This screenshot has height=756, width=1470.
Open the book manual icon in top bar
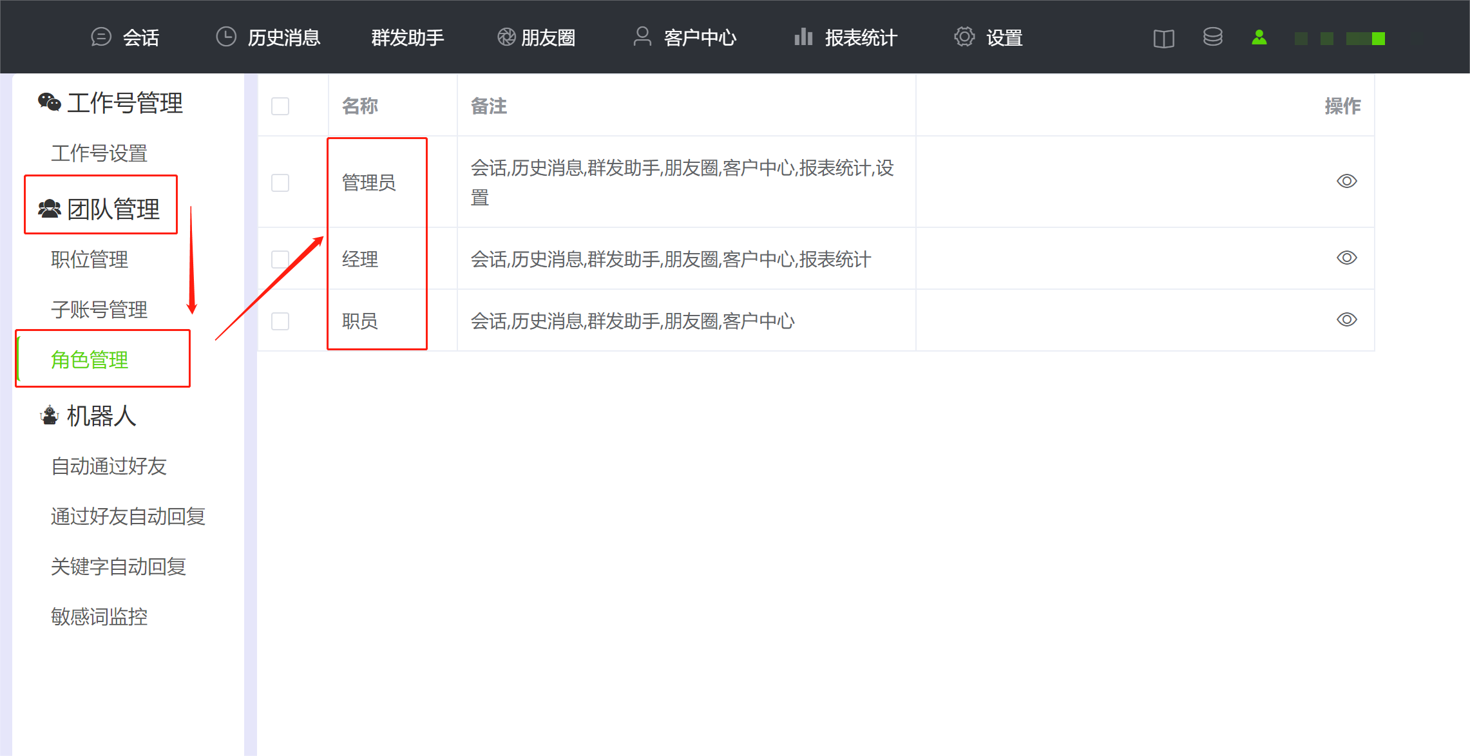[1164, 39]
